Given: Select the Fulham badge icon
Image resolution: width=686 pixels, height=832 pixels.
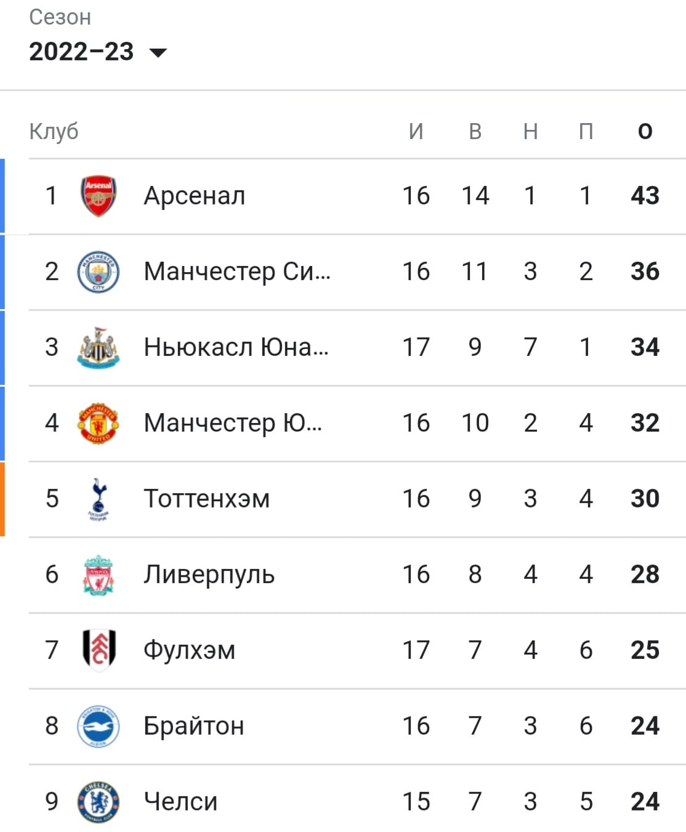Looking at the screenshot, I should [99, 650].
